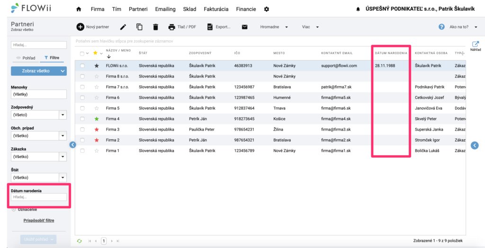Sort by Dátum narodenia column header

coord(391,53)
